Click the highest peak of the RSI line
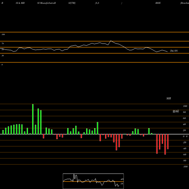Viewport: 189px width, 189px height. 111,41
